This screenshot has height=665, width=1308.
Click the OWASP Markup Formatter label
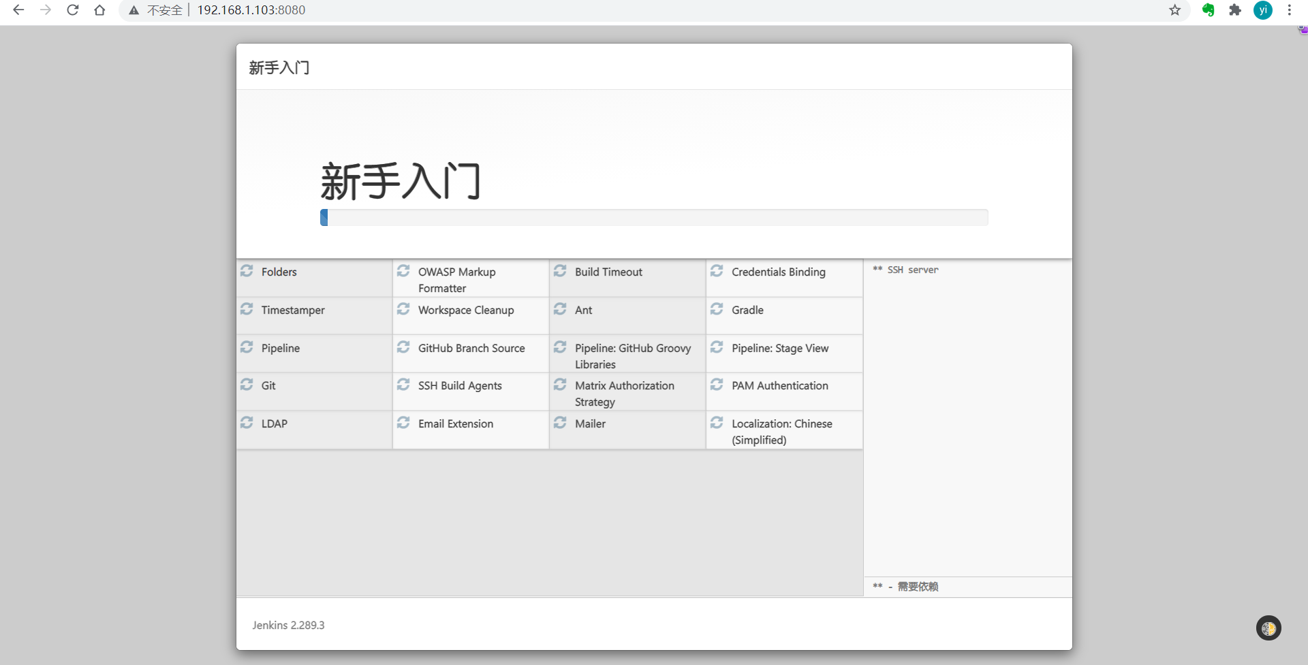pyautogui.click(x=457, y=280)
